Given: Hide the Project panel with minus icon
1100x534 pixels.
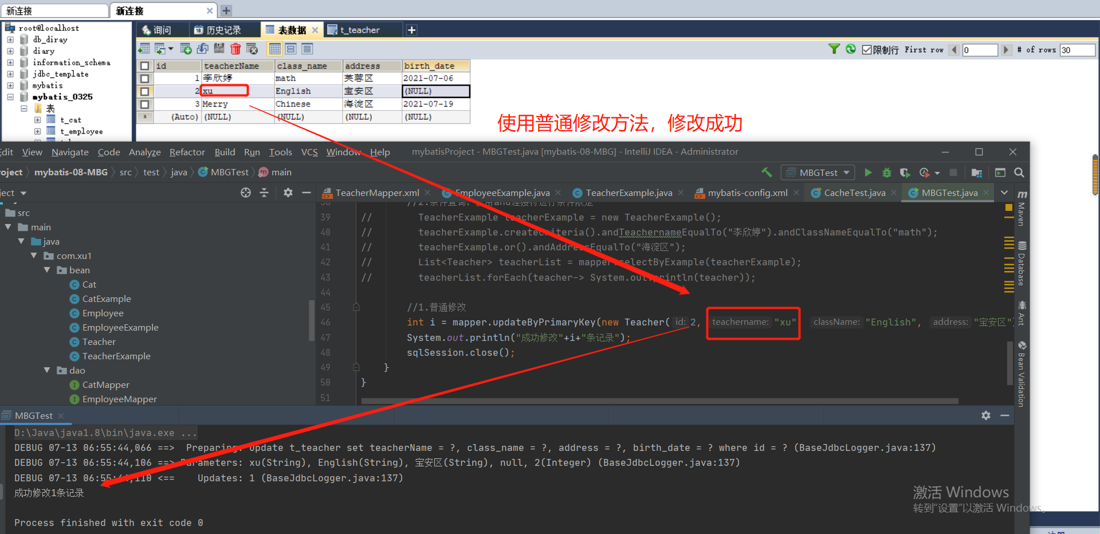Looking at the screenshot, I should pyautogui.click(x=307, y=193).
